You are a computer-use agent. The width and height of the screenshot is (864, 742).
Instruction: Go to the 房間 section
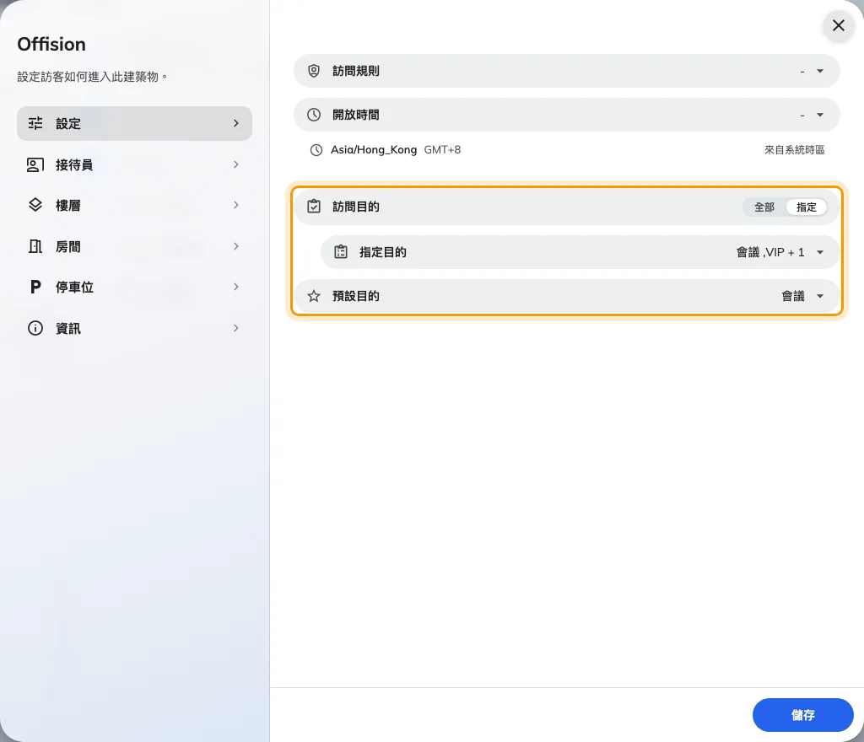[x=134, y=246]
